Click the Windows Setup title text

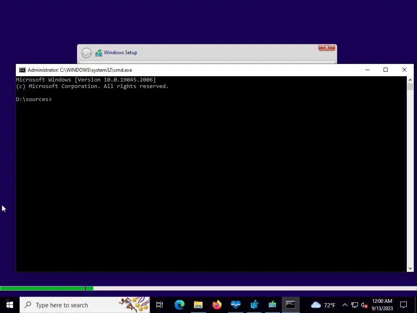121,53
